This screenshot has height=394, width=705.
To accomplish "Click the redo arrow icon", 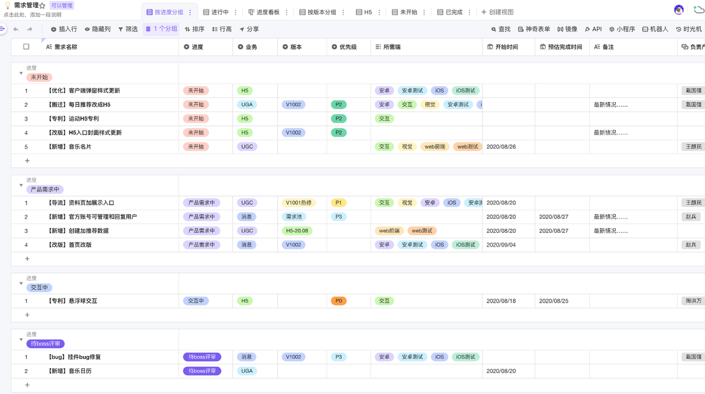I will (x=30, y=29).
